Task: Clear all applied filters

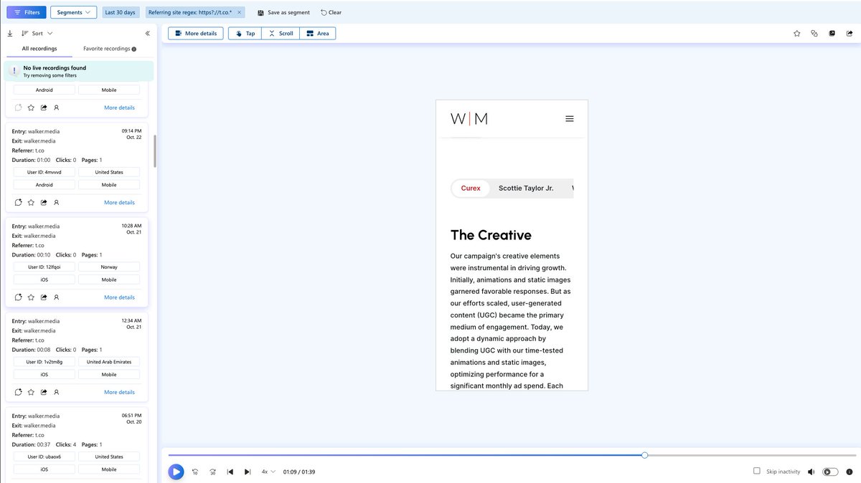Action: tap(331, 12)
